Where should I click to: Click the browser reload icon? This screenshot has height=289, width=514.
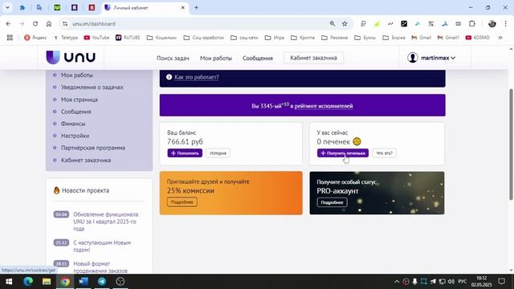click(35, 23)
